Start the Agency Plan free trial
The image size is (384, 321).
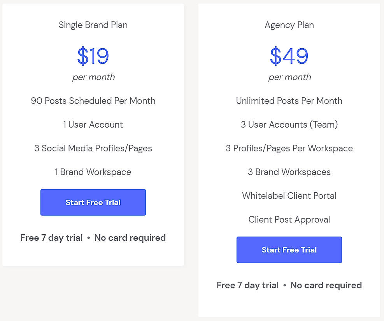pos(289,250)
